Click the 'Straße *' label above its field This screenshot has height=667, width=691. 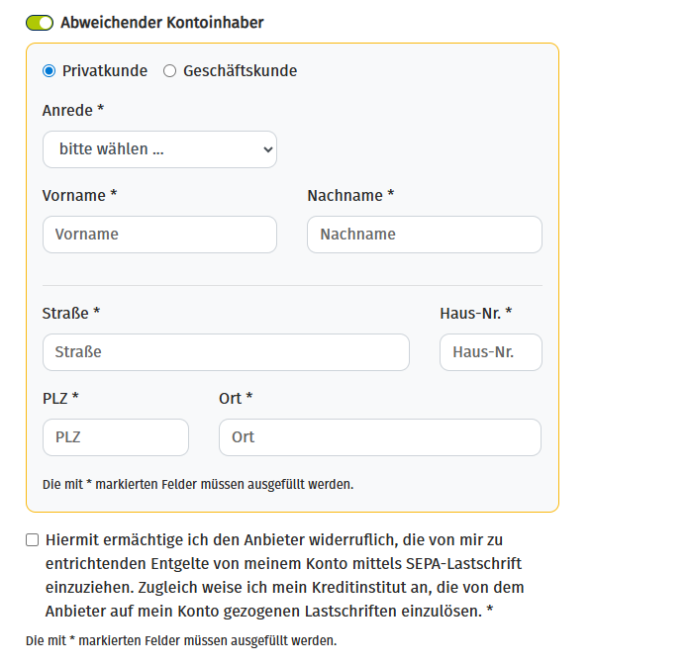pyautogui.click(x=71, y=314)
